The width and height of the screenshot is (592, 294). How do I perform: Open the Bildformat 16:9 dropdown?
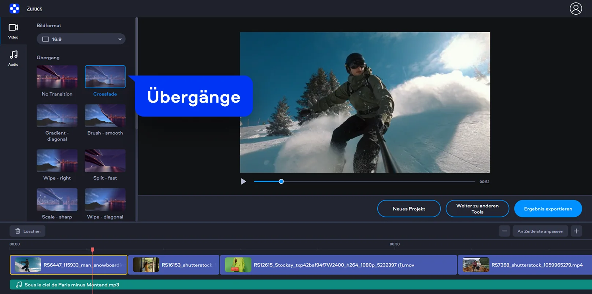click(81, 39)
